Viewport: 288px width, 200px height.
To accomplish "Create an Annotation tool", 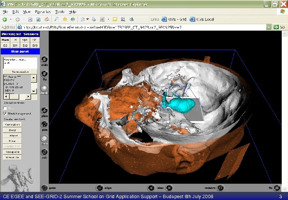I will coord(12,125).
